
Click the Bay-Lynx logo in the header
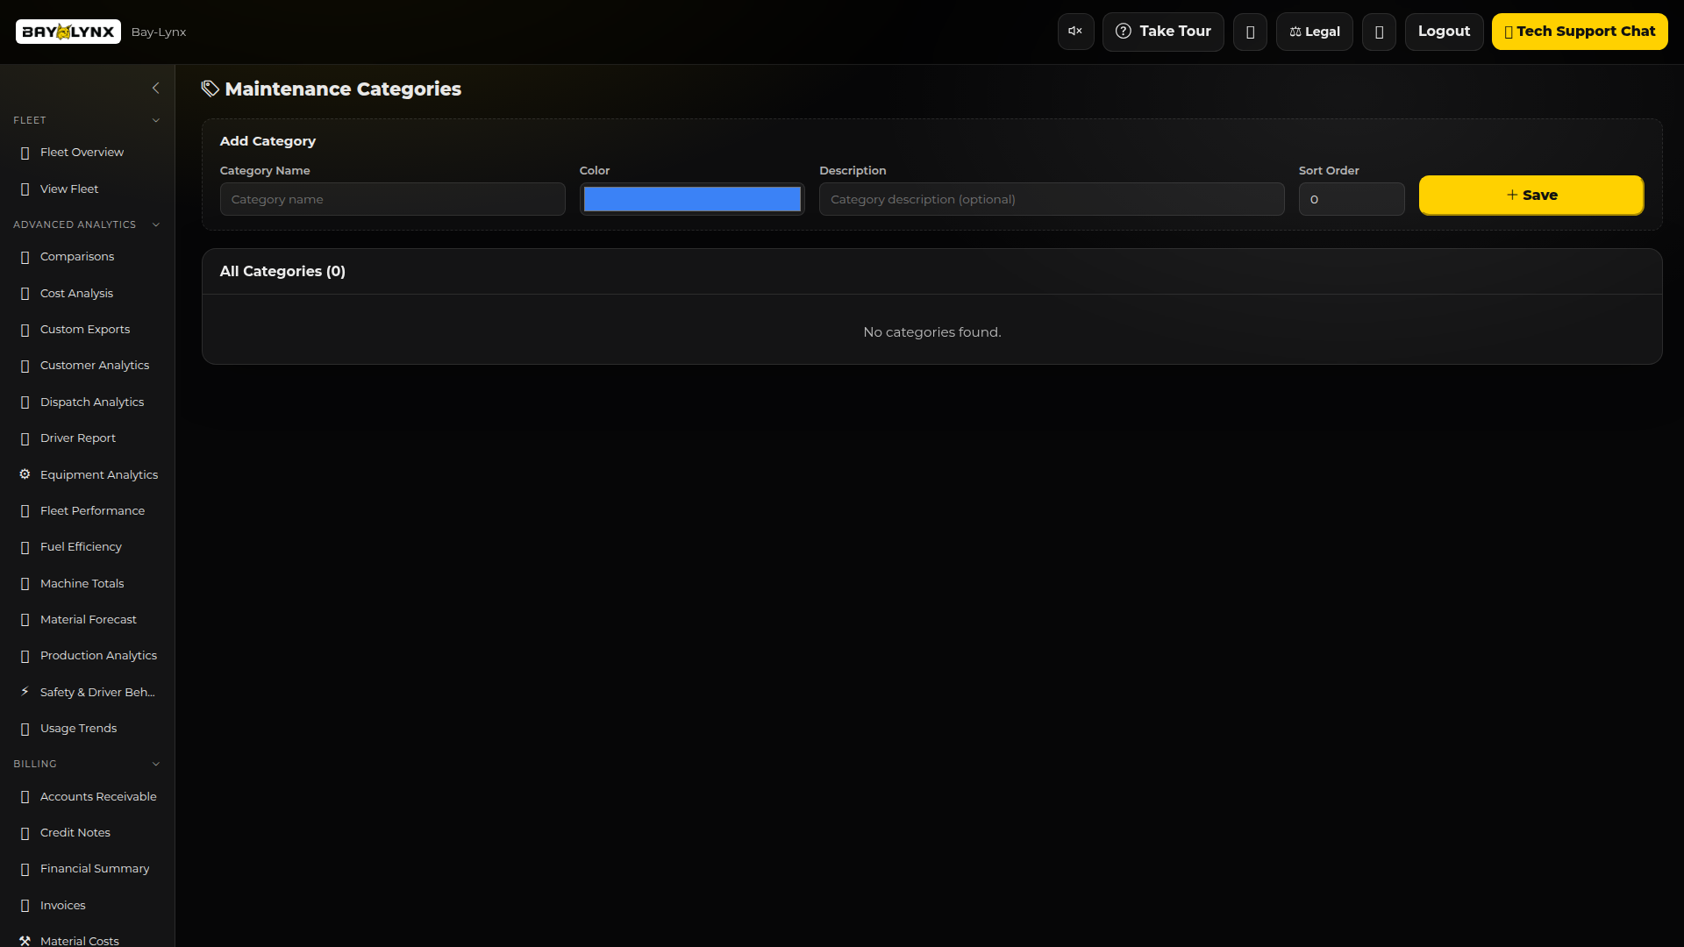(x=68, y=32)
